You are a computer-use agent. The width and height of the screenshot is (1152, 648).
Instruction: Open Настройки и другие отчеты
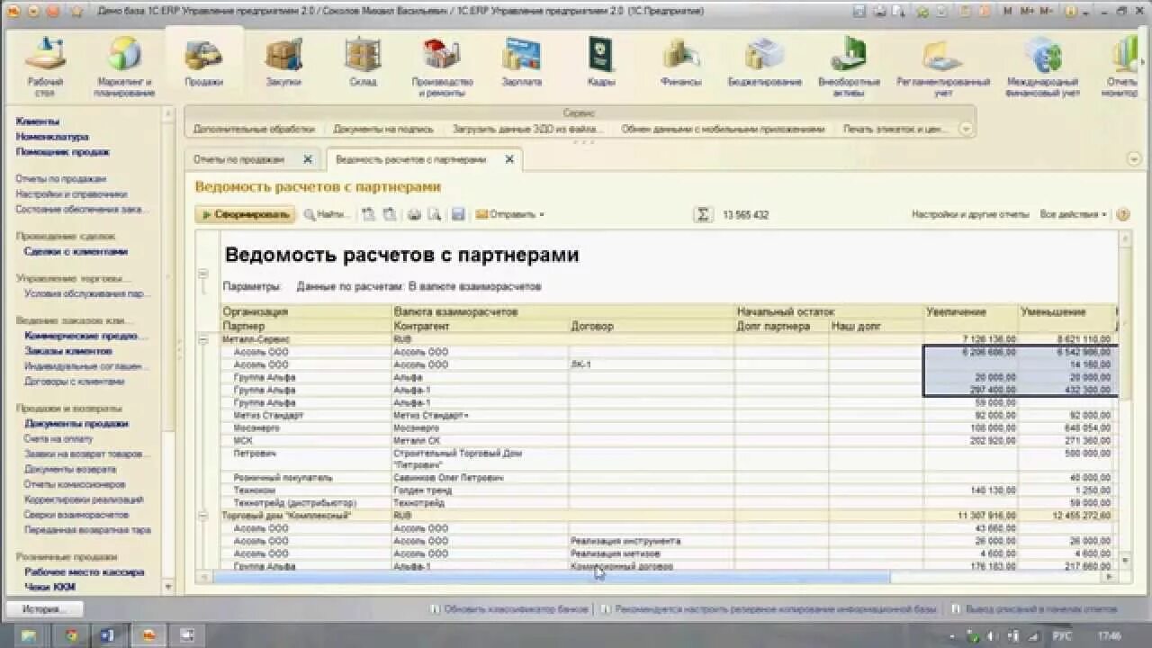[969, 214]
